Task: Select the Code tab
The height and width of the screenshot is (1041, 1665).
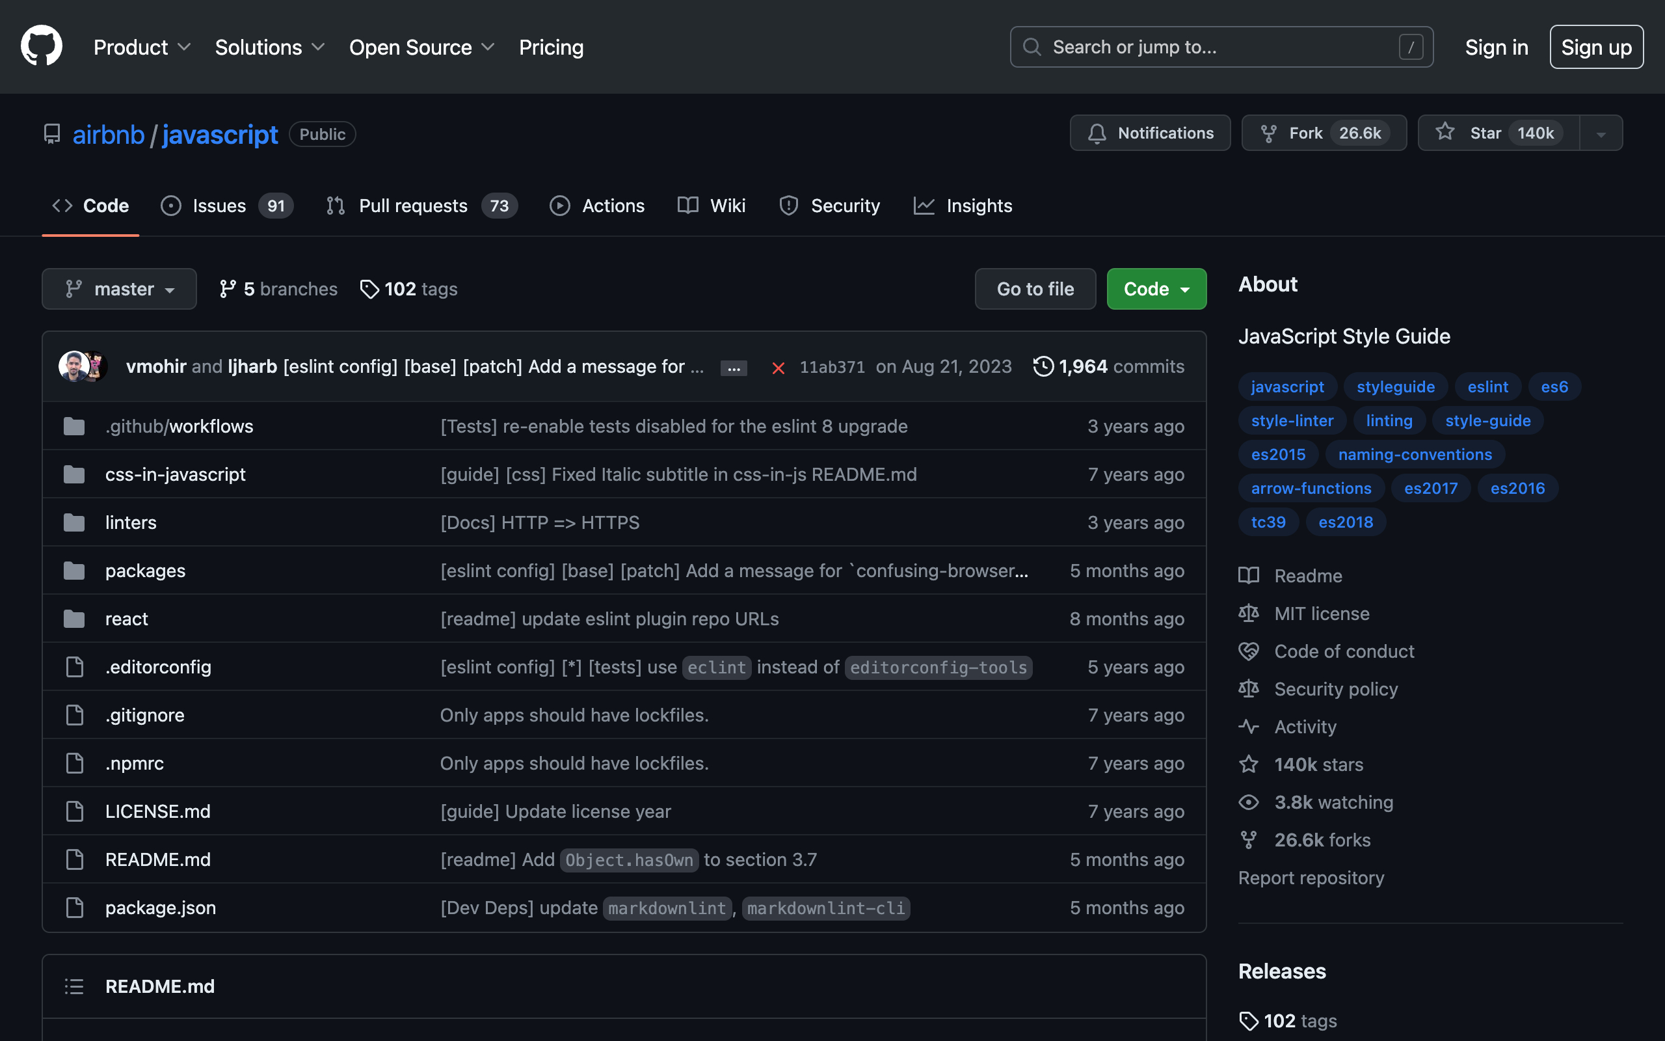Action: tap(91, 206)
